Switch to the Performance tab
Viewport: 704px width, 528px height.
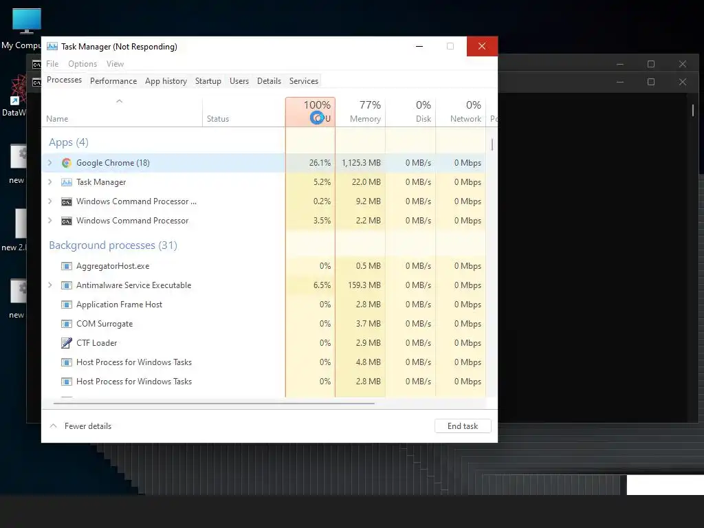(x=113, y=81)
